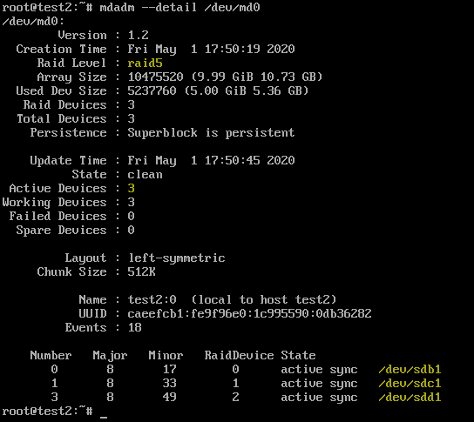474x422 pixels.
Task: Select the device path /dev/sdb1
Action: click(x=410, y=369)
